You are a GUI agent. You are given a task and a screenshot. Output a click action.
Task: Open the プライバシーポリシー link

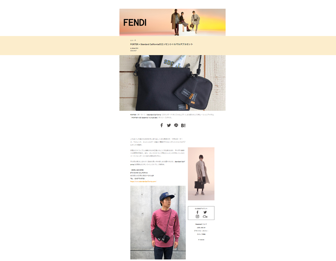tap(201, 231)
